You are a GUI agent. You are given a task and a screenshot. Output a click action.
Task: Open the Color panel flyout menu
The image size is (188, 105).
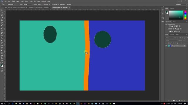click(187, 9)
